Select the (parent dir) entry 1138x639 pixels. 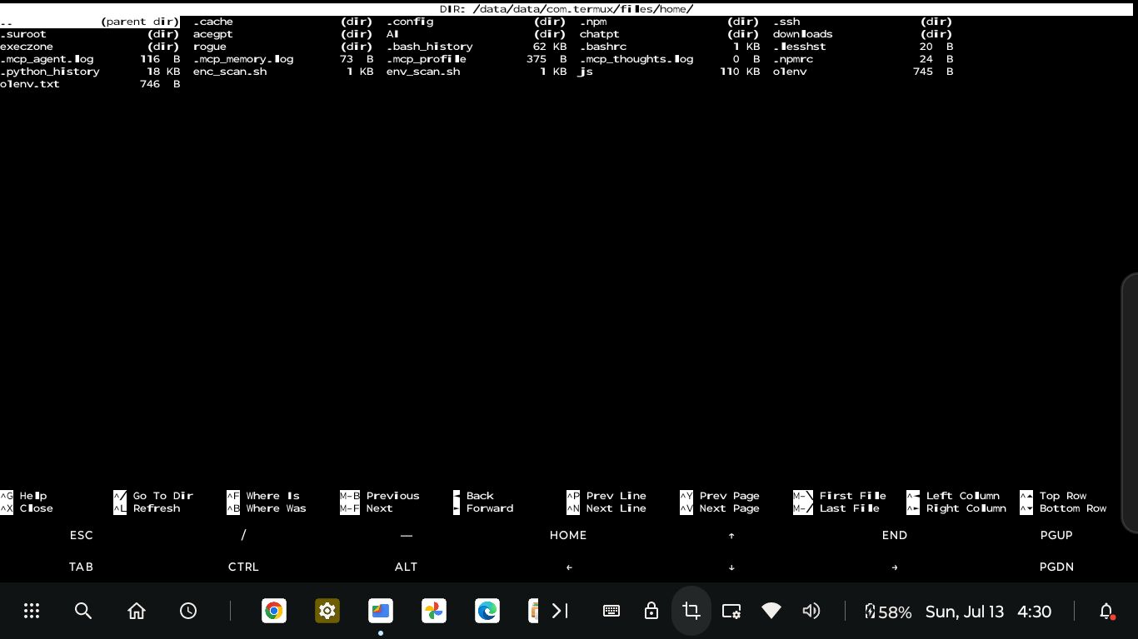[x=90, y=22]
